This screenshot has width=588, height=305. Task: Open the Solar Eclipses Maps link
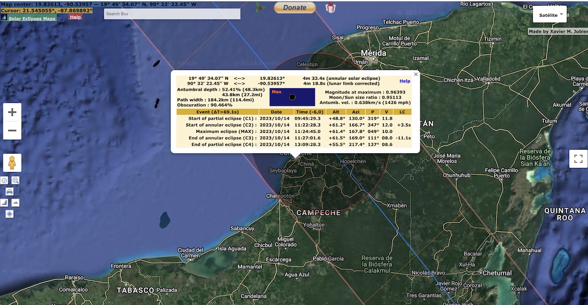tap(31, 18)
